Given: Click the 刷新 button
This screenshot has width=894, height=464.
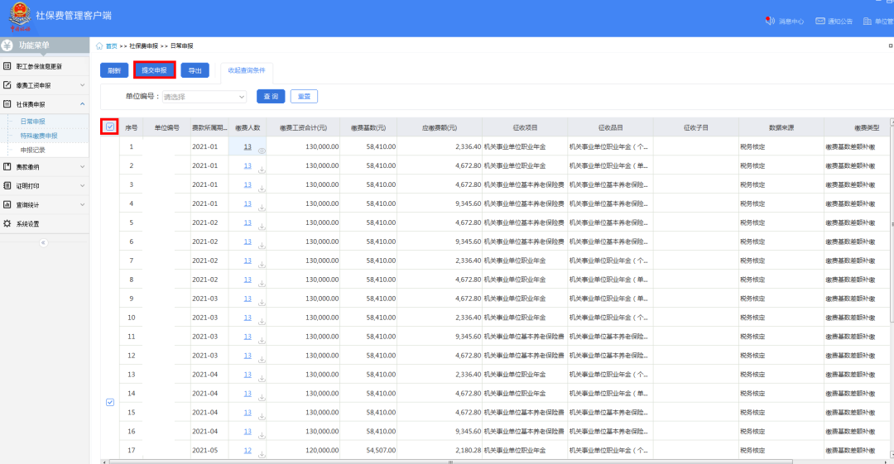Looking at the screenshot, I should pyautogui.click(x=114, y=70).
